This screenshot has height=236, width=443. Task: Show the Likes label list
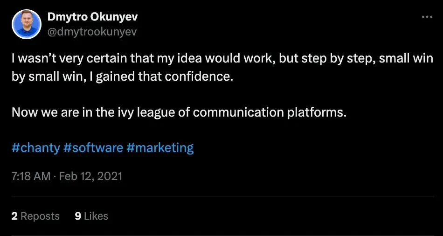[x=96, y=216]
